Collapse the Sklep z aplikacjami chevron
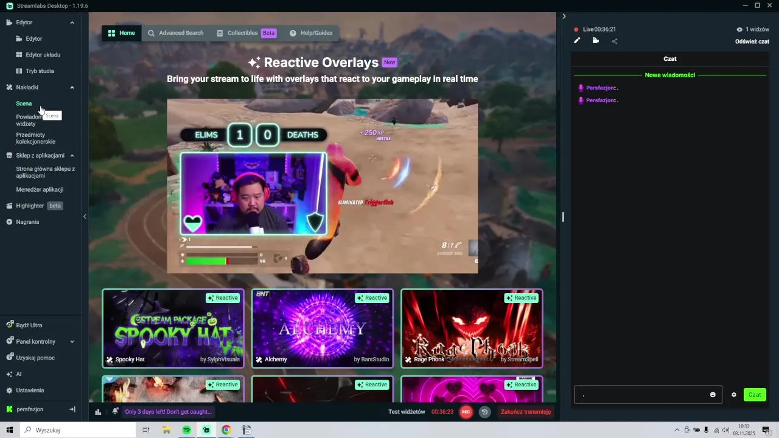This screenshot has height=438, width=779. click(72, 156)
